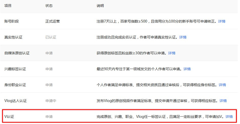Click description starting 个人作者满足申请标准
This screenshot has width=240, height=124.
coord(157,85)
